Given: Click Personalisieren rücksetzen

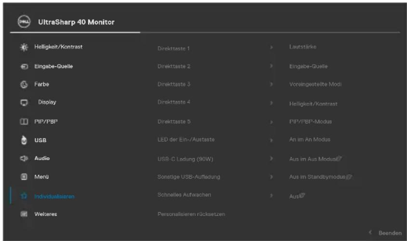Looking at the screenshot, I should click(x=191, y=214).
